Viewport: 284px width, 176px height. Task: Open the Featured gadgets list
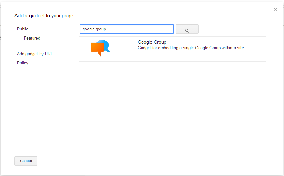click(x=32, y=38)
